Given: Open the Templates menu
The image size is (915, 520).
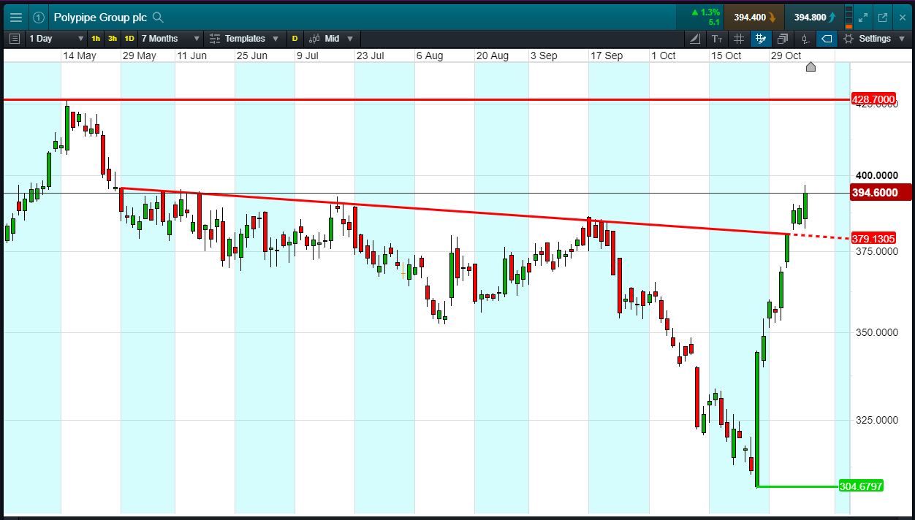Looking at the screenshot, I should pyautogui.click(x=244, y=39).
